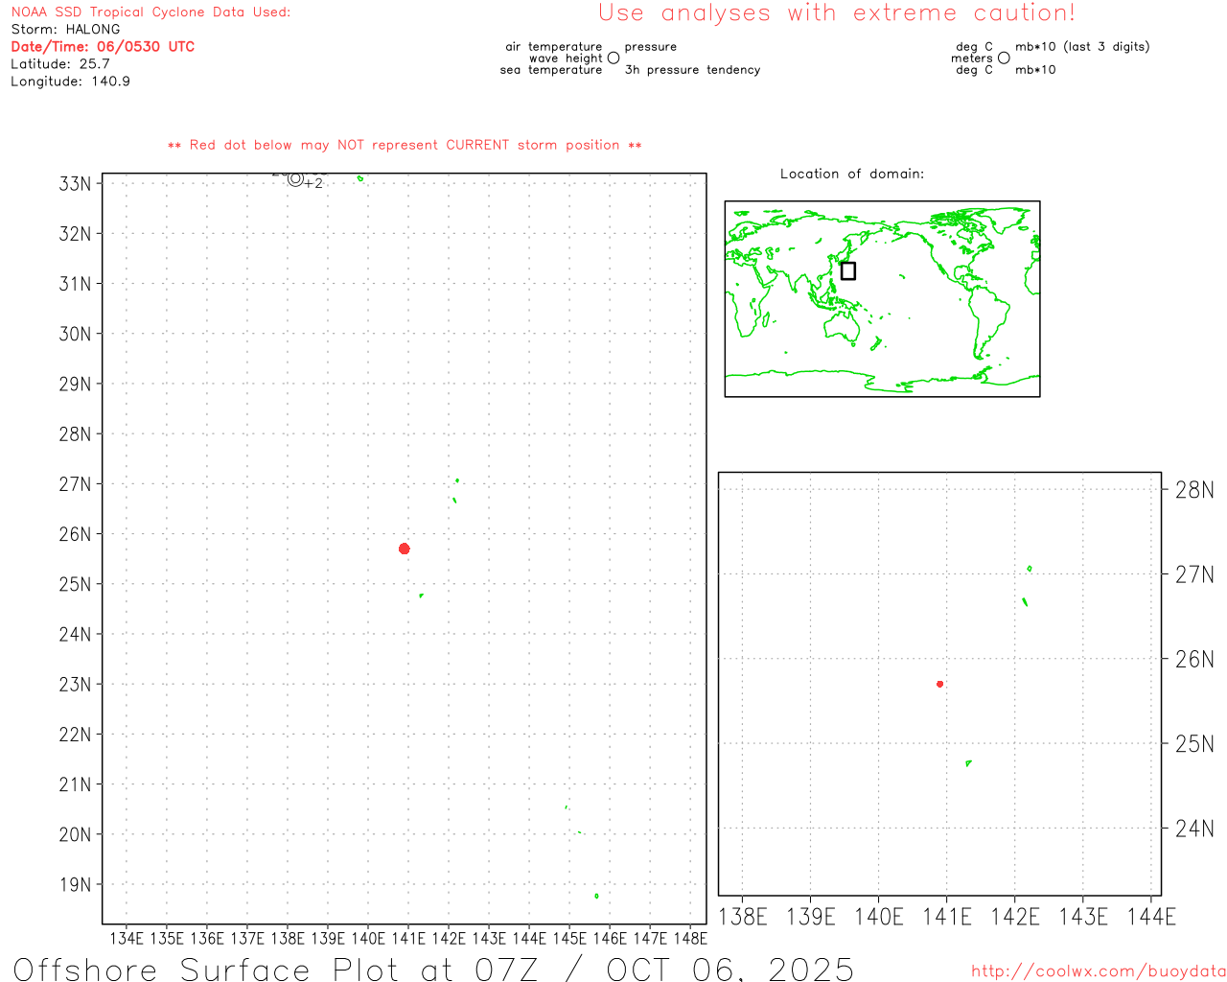This screenshot has height=982, width=1227.
Task: Open the coolwx.com/buoydata link
Action: click(x=1098, y=971)
